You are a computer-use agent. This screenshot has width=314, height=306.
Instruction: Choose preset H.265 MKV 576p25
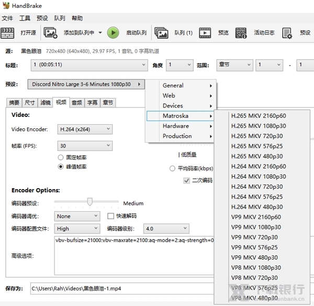click(257, 146)
